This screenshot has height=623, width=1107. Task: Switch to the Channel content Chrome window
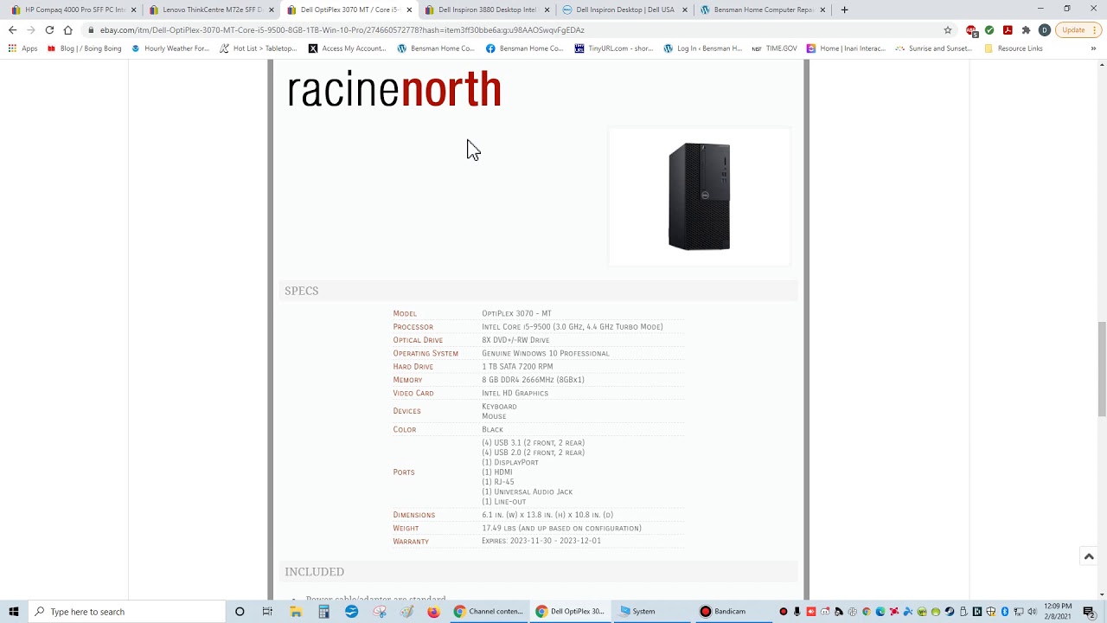pyautogui.click(x=489, y=612)
